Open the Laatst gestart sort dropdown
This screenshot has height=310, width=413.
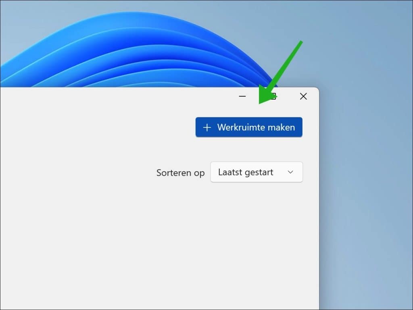click(257, 172)
